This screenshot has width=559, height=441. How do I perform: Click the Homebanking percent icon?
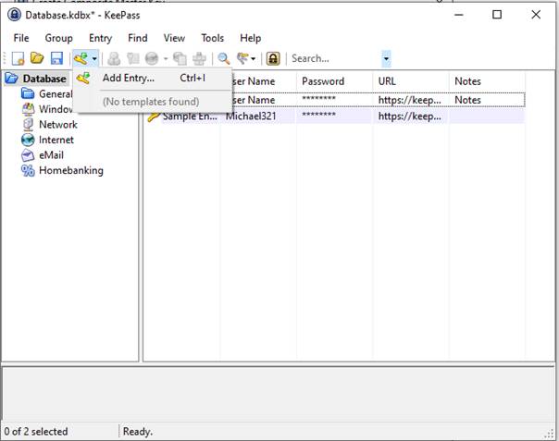[28, 171]
